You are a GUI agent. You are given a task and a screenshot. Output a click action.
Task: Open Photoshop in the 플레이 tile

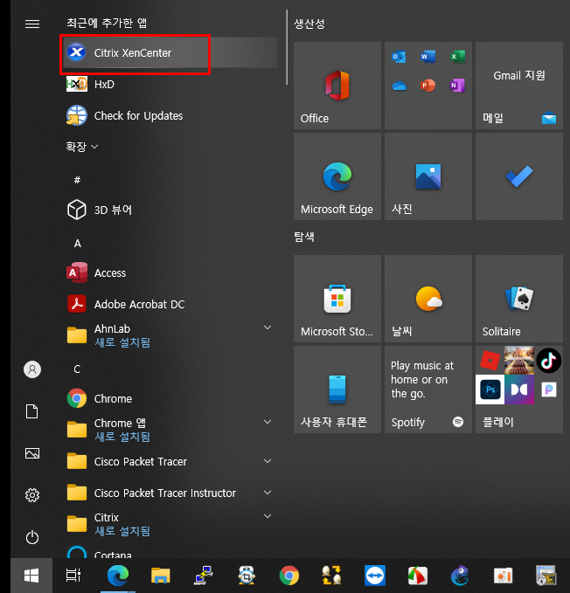(x=490, y=390)
